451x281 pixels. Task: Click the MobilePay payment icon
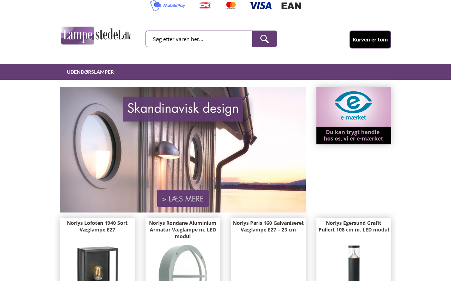point(168,5)
